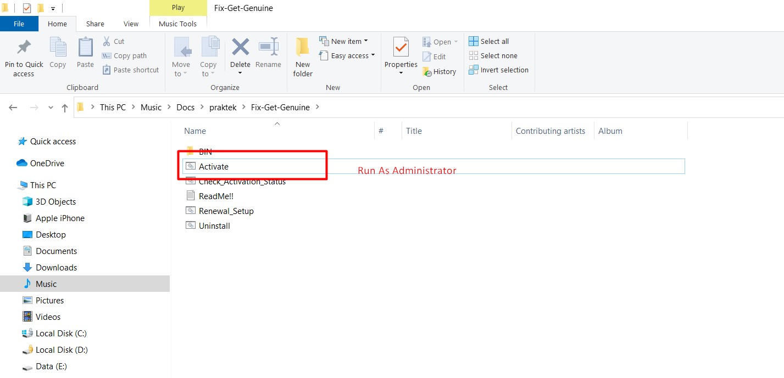The height and width of the screenshot is (378, 784).
Task: Click Select none to clear selection
Action: point(493,55)
